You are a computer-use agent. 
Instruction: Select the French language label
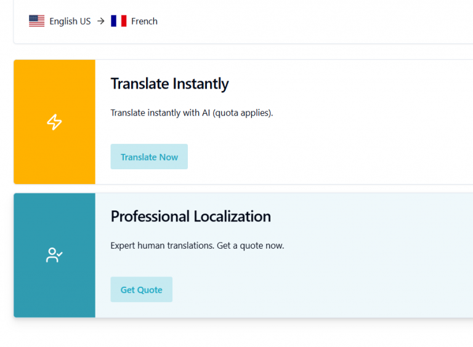click(144, 22)
